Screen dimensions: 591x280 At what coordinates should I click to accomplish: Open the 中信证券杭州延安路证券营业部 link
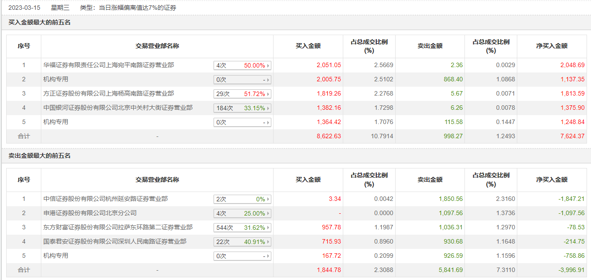click(106, 199)
